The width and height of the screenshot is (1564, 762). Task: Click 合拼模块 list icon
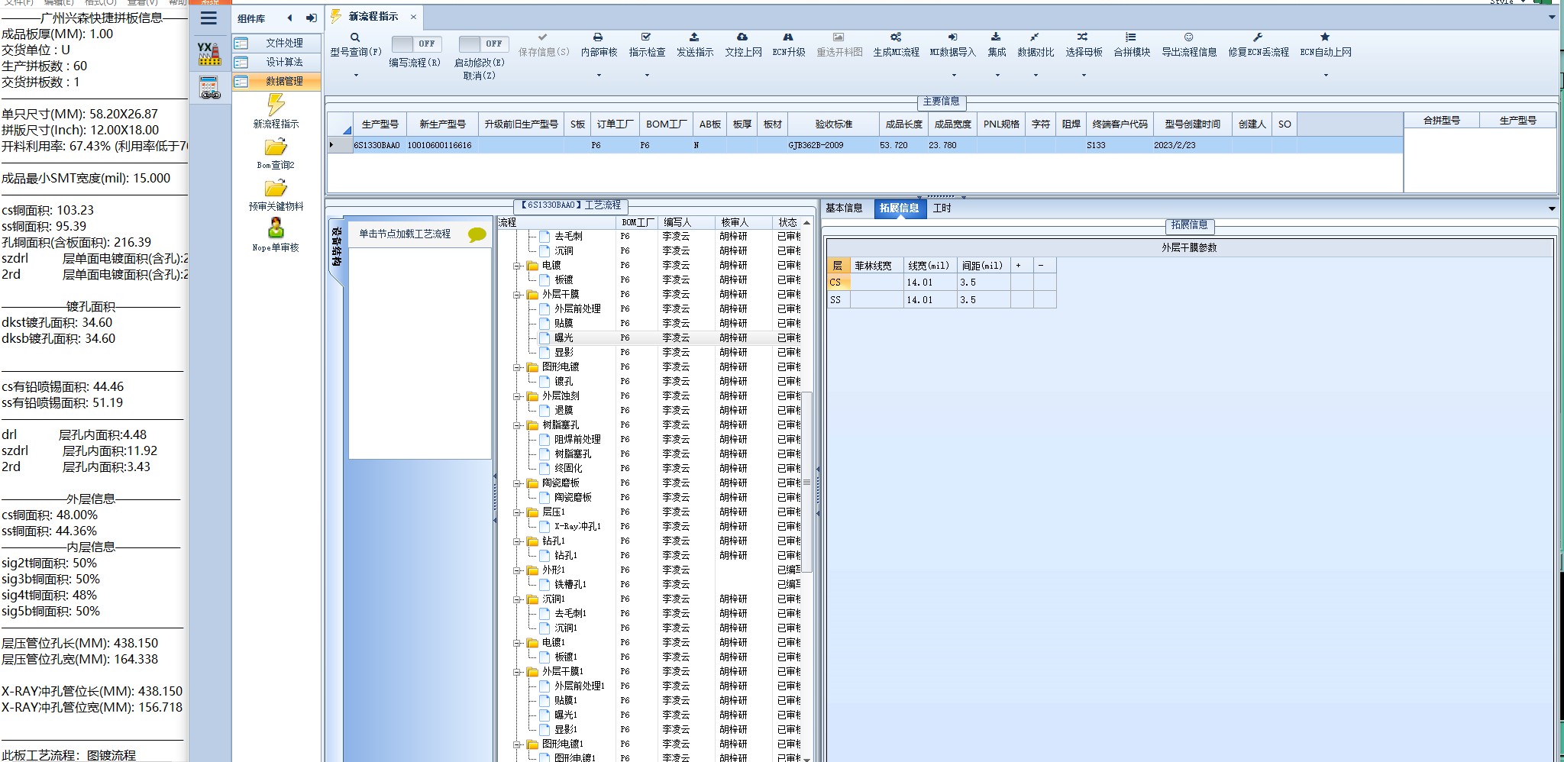(1131, 37)
